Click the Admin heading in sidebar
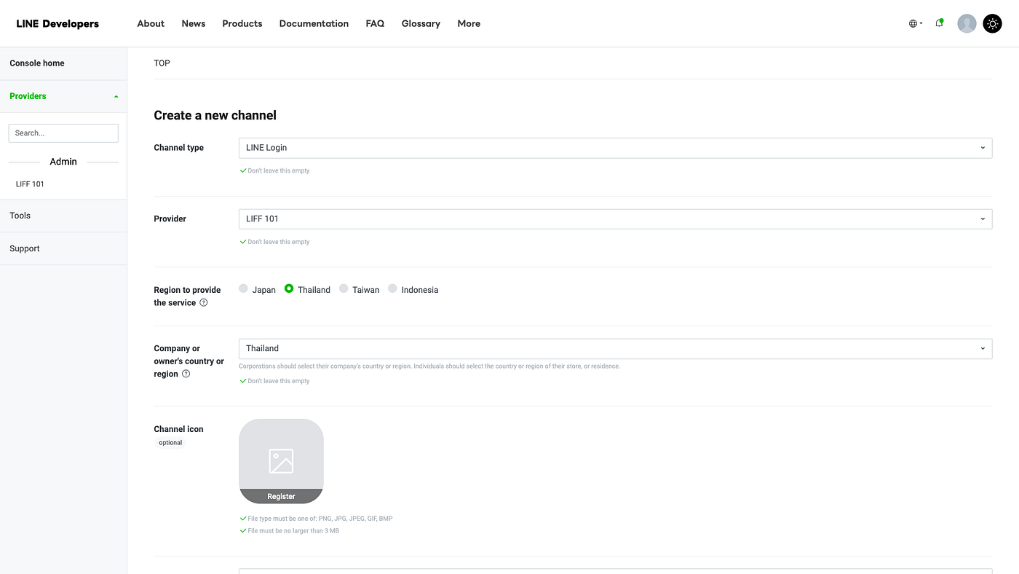 pyautogui.click(x=63, y=162)
